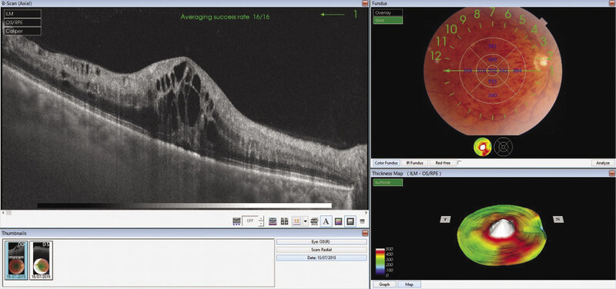Click the Analyze button
Screen dimensions: 616x289
pyautogui.click(x=603, y=163)
